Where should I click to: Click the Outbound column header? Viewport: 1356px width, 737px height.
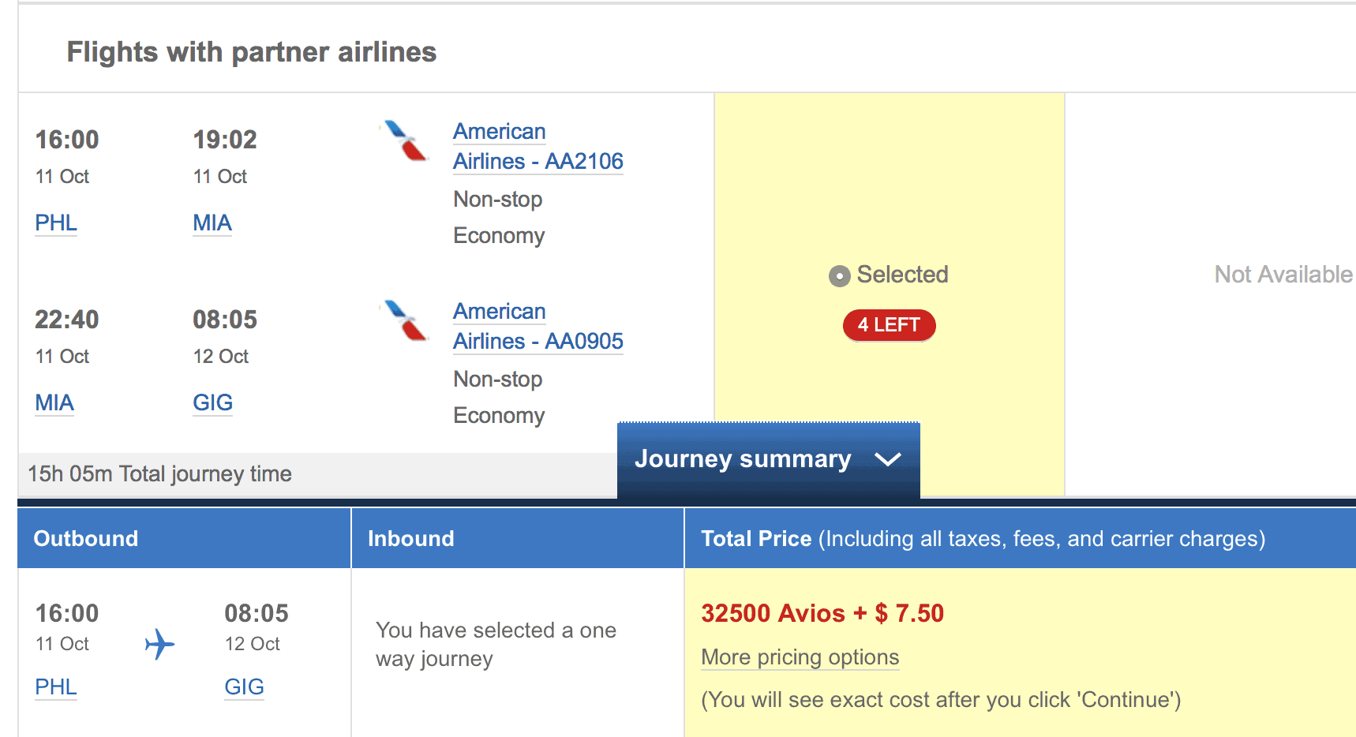click(x=86, y=538)
